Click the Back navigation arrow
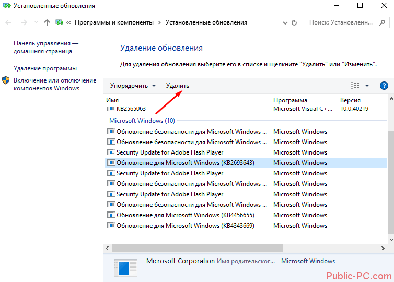This screenshot has height=282, width=394. [x=8, y=22]
